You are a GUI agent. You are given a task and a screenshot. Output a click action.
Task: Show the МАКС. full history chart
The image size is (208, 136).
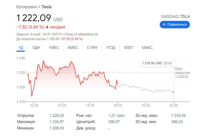pos(147,47)
